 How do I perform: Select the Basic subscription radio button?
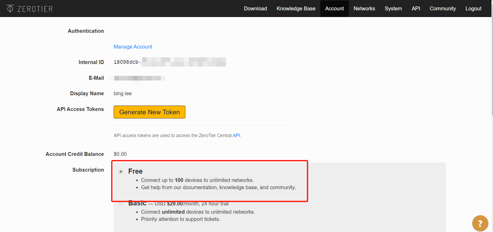coord(121,203)
